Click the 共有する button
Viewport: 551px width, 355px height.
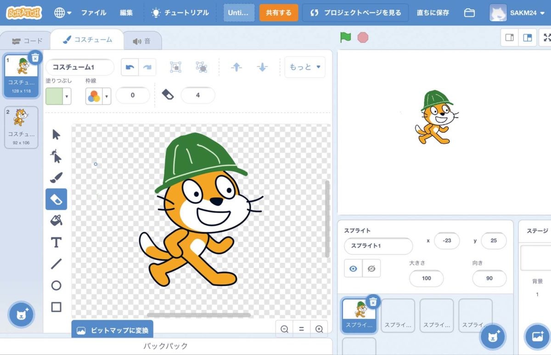tap(278, 13)
